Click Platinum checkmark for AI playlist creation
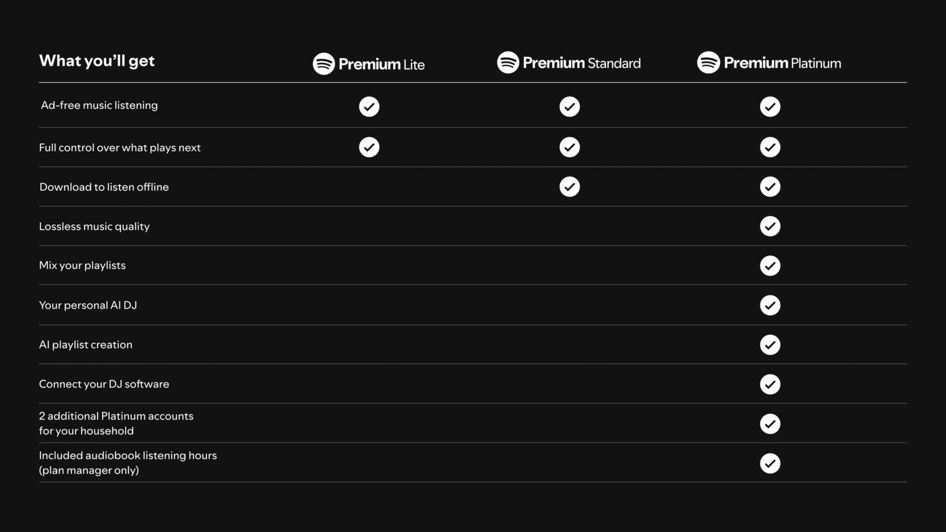The height and width of the screenshot is (532, 946). point(770,345)
